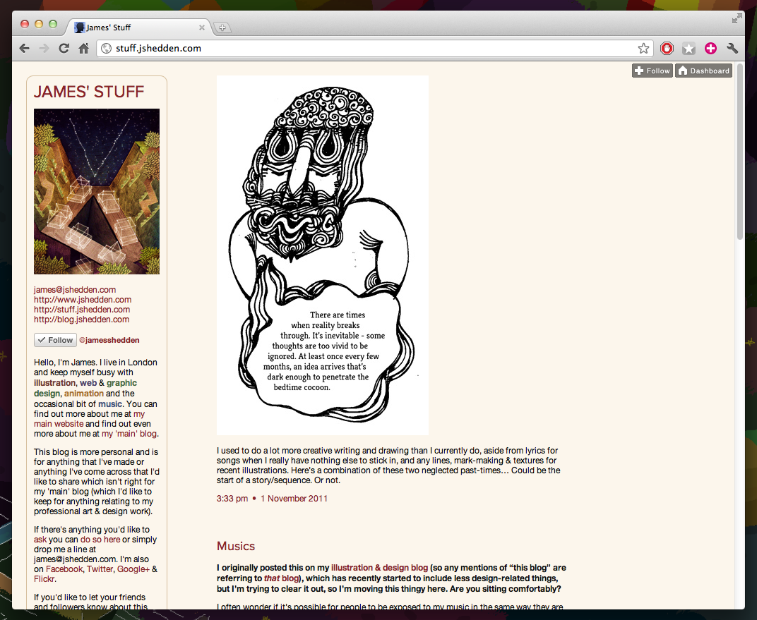This screenshot has height=620, width=757.
Task: Open the Tumblr Dashboard button
Action: (x=703, y=71)
